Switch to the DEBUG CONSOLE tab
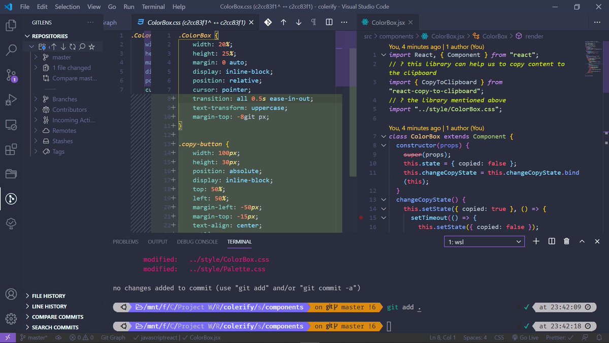609x343 pixels. click(x=197, y=242)
